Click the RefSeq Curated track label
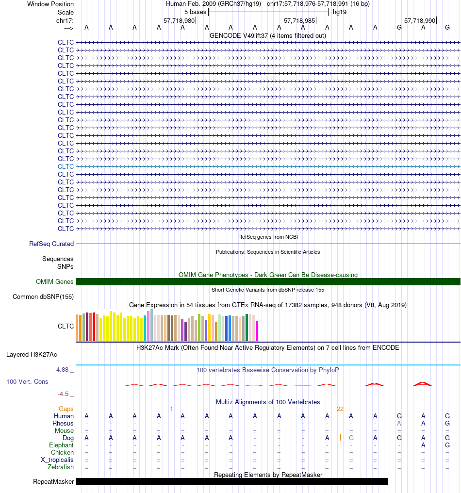 tap(51, 244)
